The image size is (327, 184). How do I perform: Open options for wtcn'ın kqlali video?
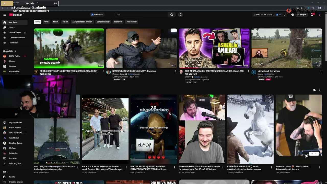click(x=321, y=71)
